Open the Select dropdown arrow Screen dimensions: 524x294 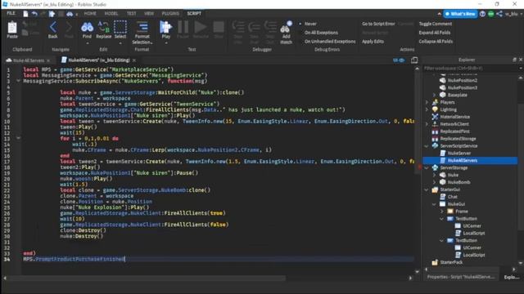[x=120, y=43]
